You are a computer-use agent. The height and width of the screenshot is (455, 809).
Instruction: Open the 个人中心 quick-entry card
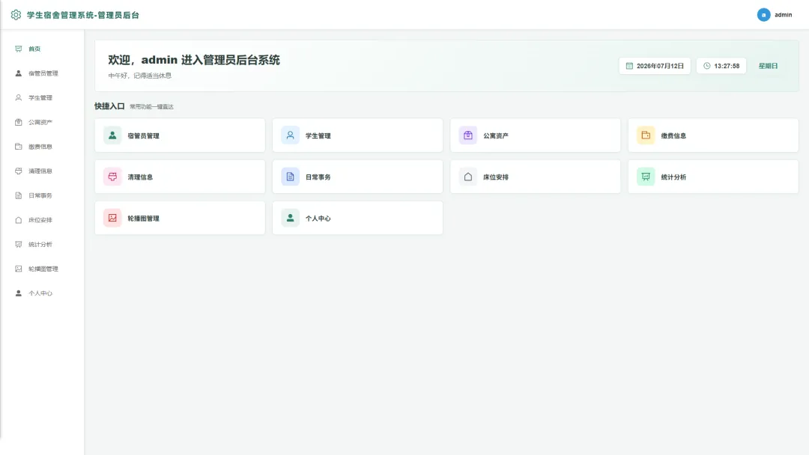(x=357, y=218)
